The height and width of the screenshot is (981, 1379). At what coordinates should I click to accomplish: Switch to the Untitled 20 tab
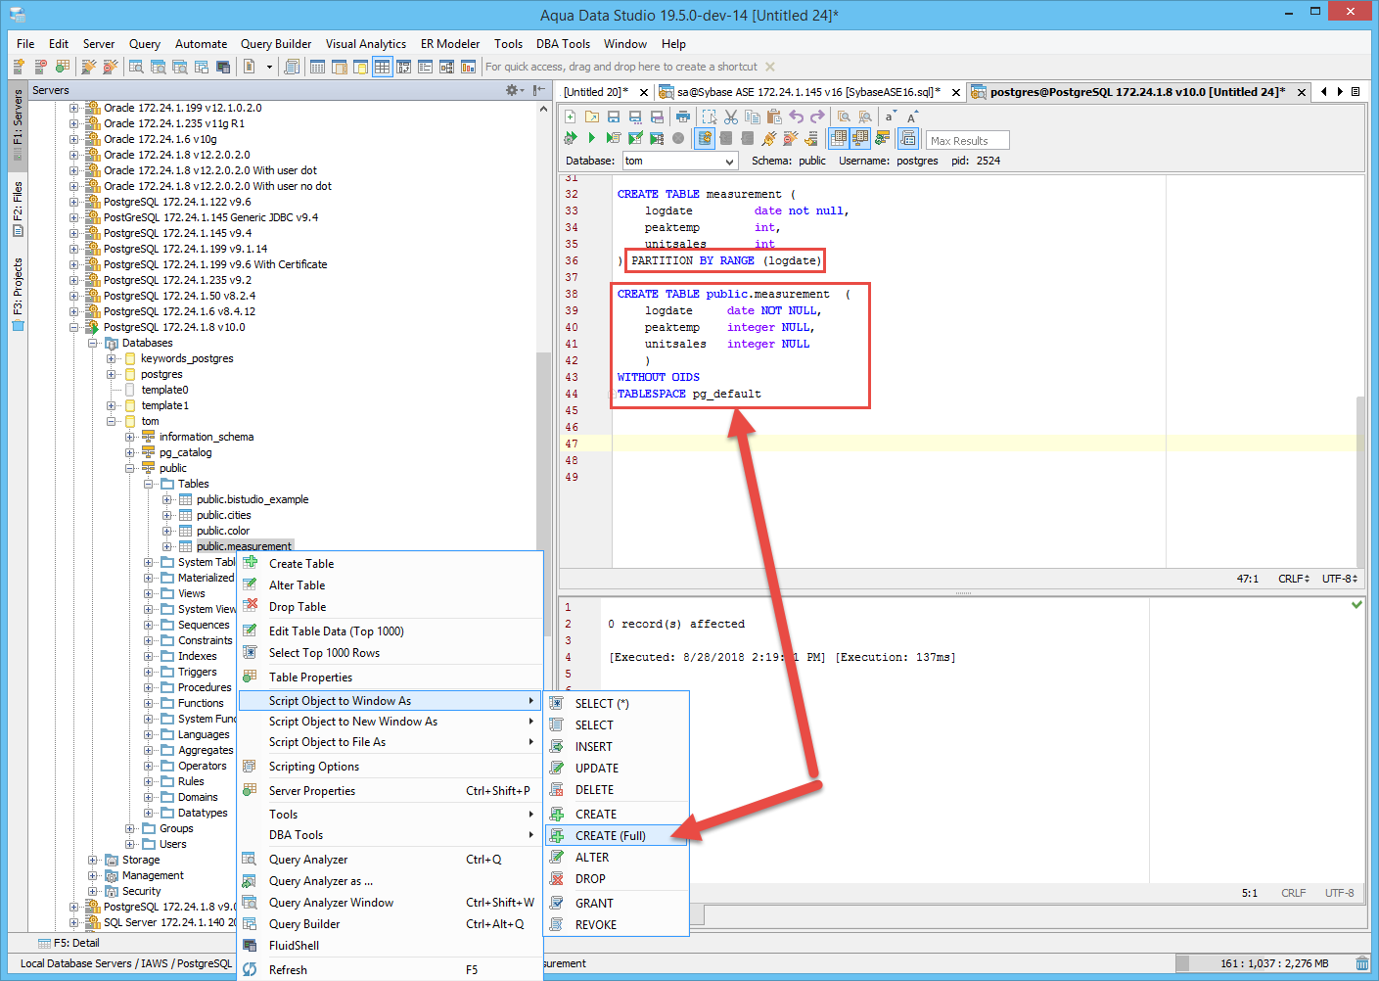tap(595, 92)
